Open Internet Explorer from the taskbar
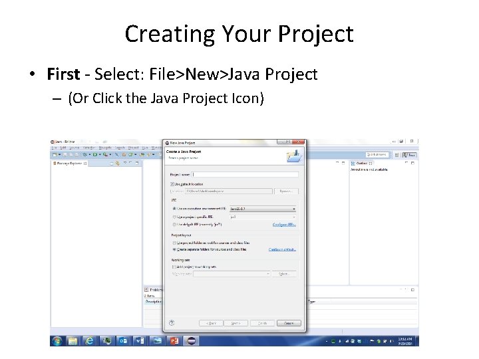The width and height of the screenshot is (479, 359). pyautogui.click(x=89, y=341)
